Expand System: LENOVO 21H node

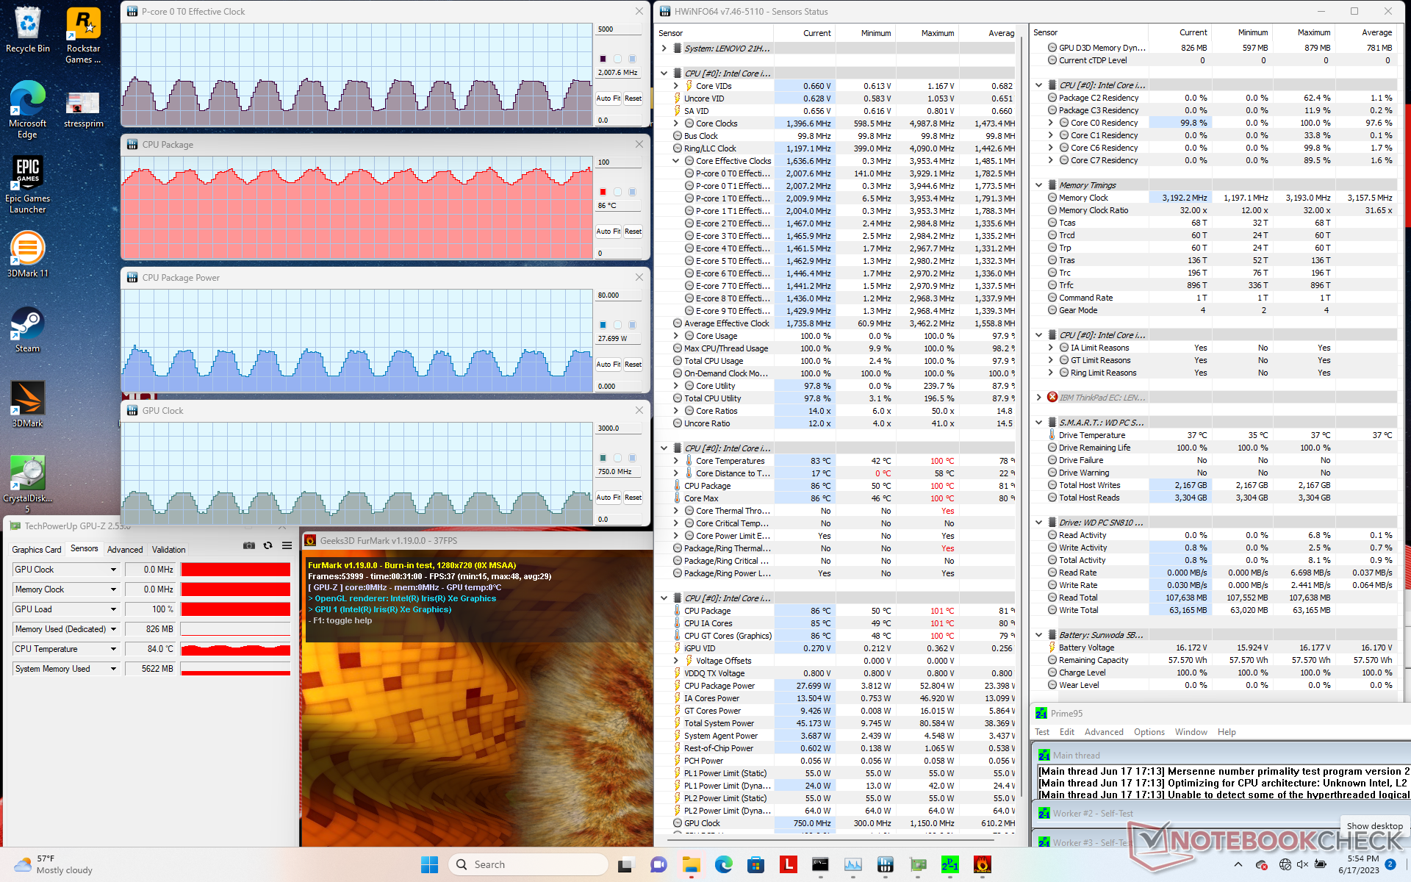[664, 49]
